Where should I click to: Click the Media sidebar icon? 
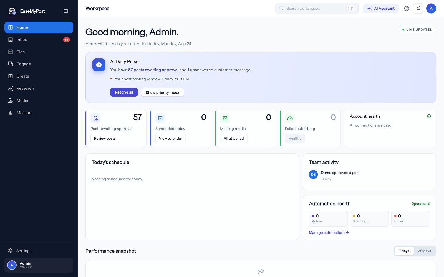(x=11, y=101)
